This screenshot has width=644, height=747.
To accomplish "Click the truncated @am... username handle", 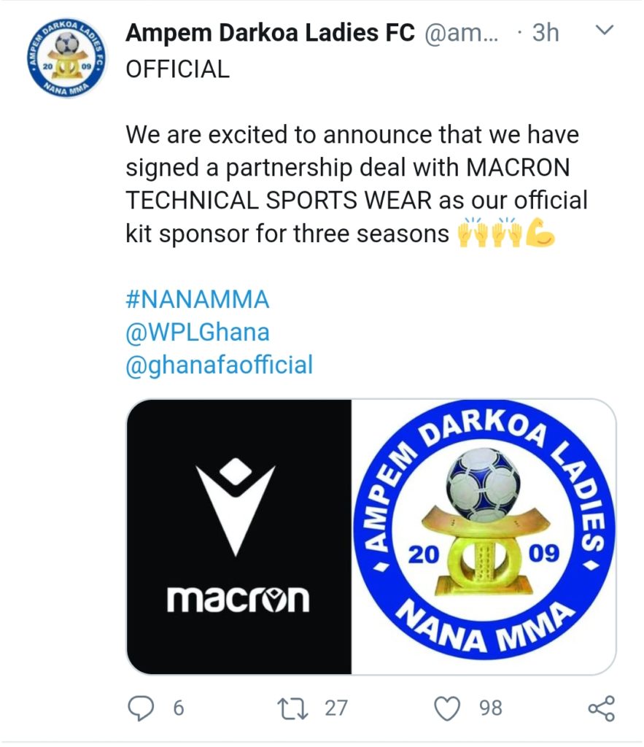I will tap(461, 33).
